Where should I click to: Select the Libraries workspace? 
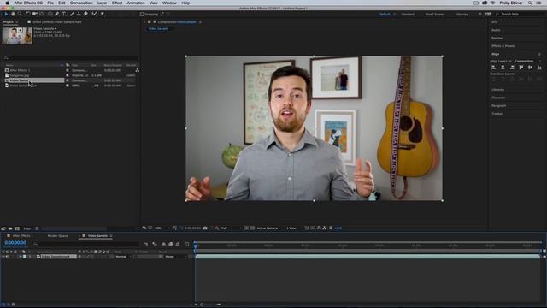462,14
